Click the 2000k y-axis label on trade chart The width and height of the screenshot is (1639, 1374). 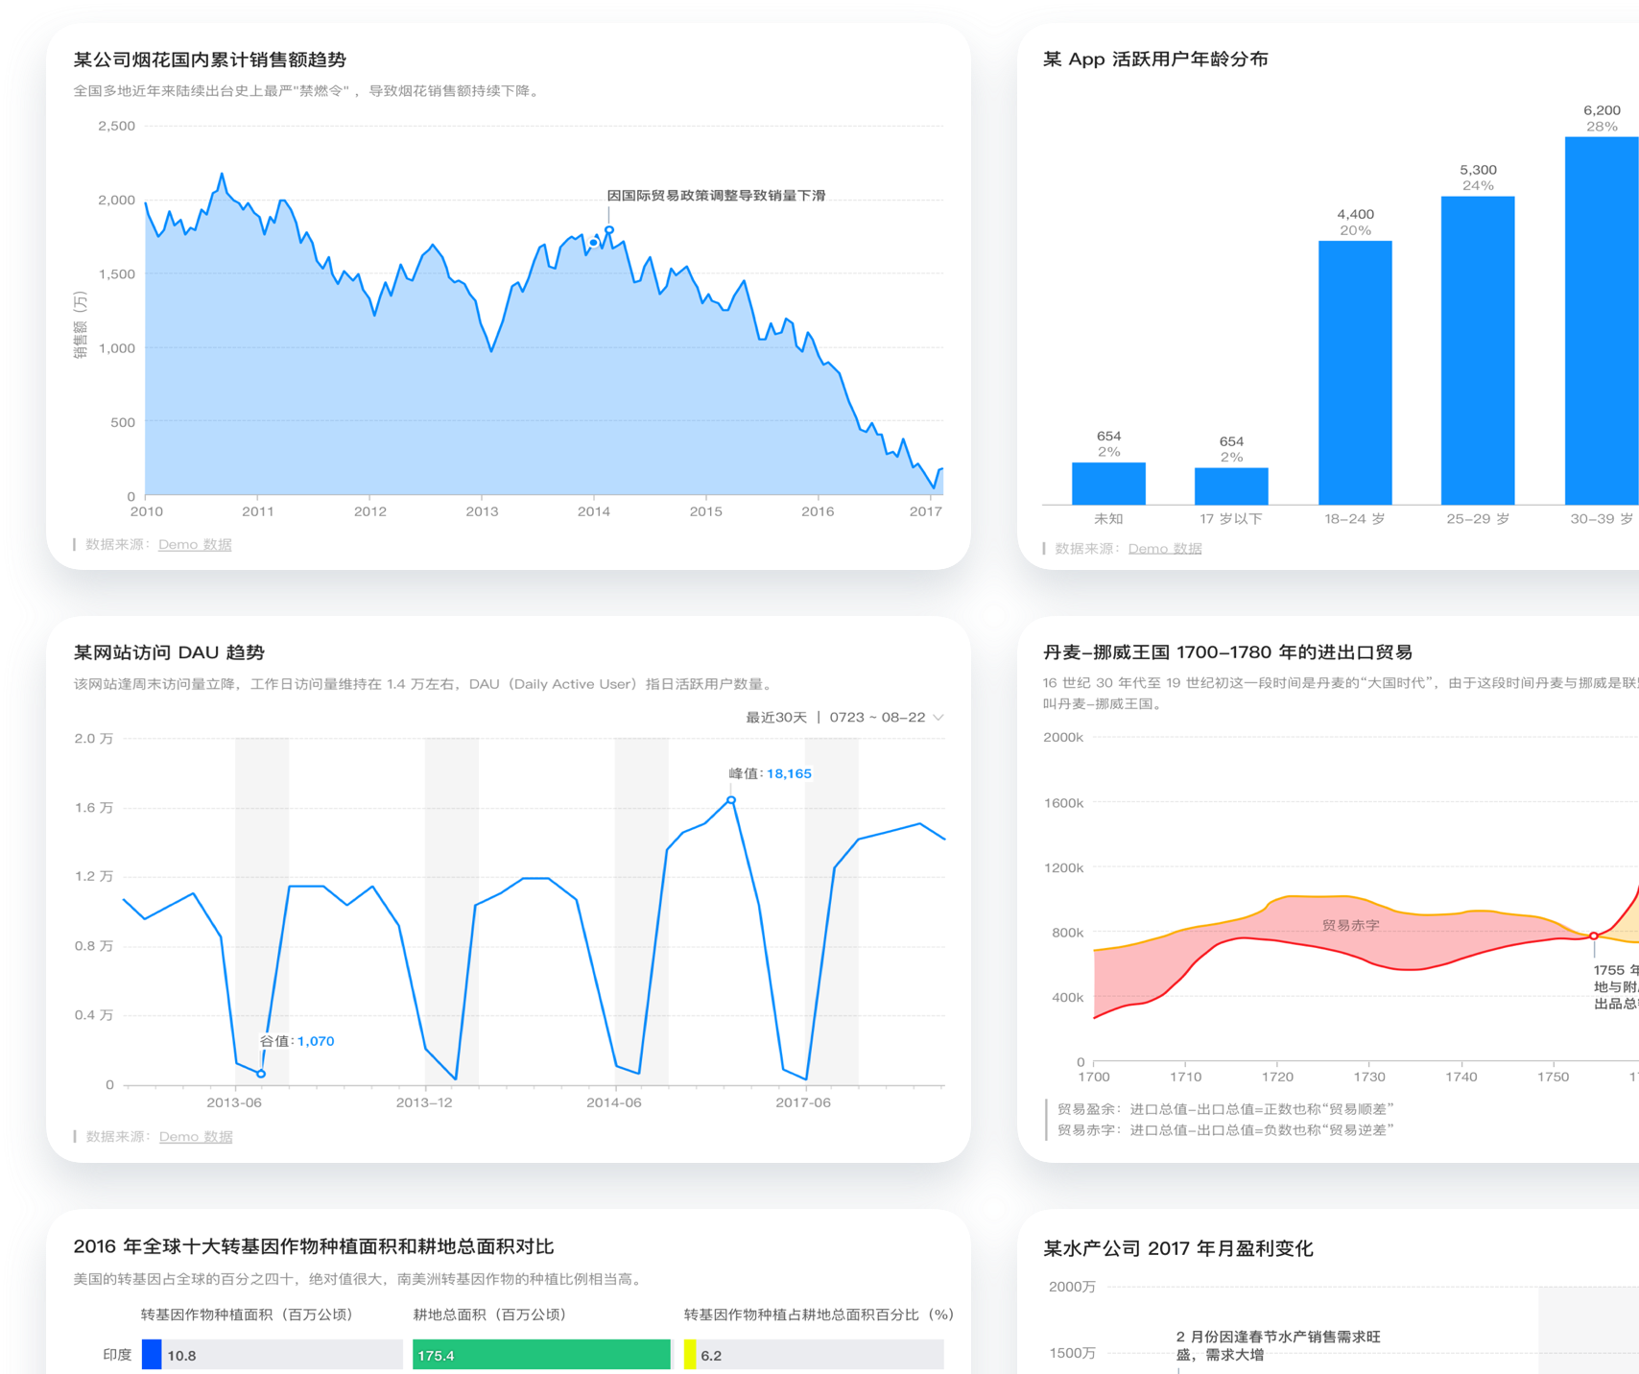tap(1063, 737)
